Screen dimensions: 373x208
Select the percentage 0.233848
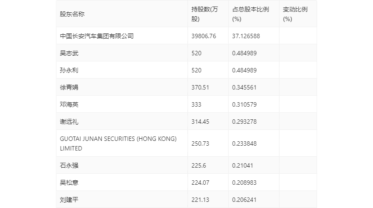pos(244,143)
